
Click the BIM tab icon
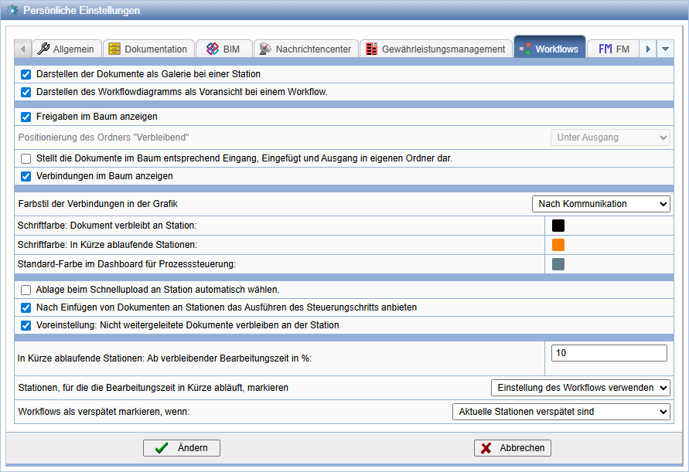pos(213,49)
